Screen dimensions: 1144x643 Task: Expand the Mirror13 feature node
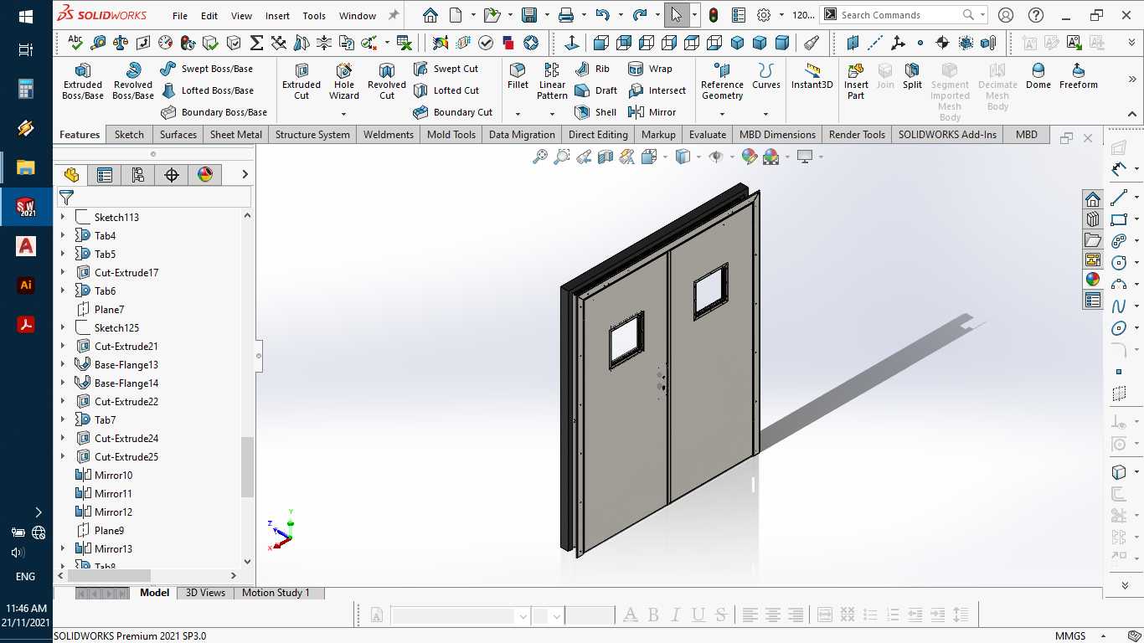click(x=63, y=548)
